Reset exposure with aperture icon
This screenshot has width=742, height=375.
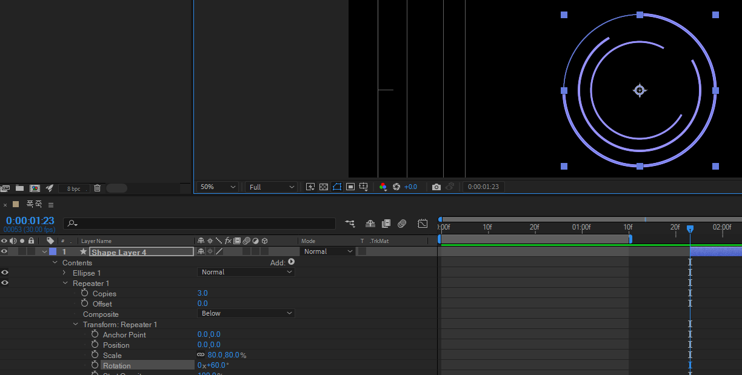[x=396, y=187]
